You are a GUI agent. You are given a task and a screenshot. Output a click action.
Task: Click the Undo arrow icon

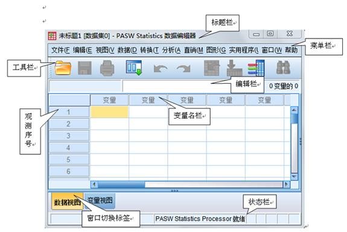(161, 68)
